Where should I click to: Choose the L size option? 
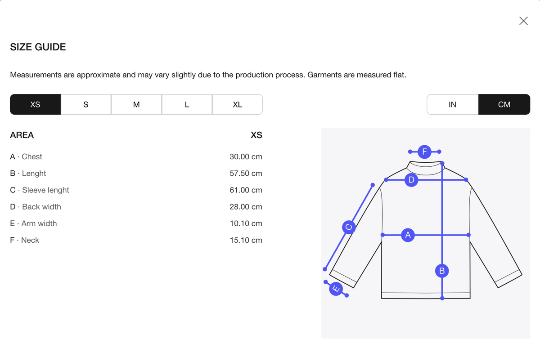click(x=187, y=104)
